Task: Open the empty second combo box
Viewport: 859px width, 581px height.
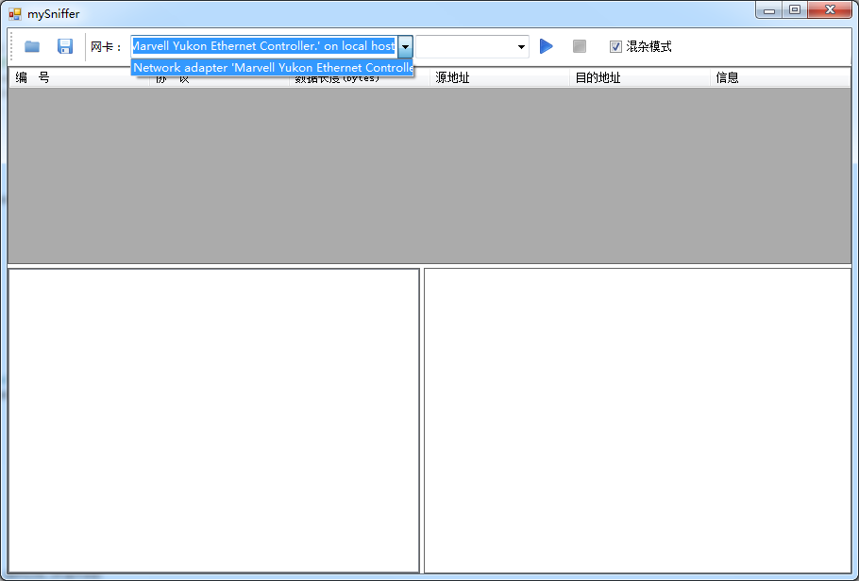Action: coord(472,46)
